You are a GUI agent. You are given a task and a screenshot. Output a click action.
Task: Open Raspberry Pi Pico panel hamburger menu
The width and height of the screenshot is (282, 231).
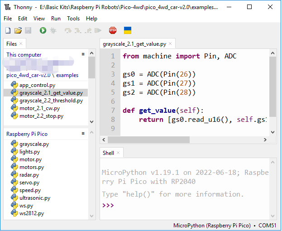click(x=83, y=134)
